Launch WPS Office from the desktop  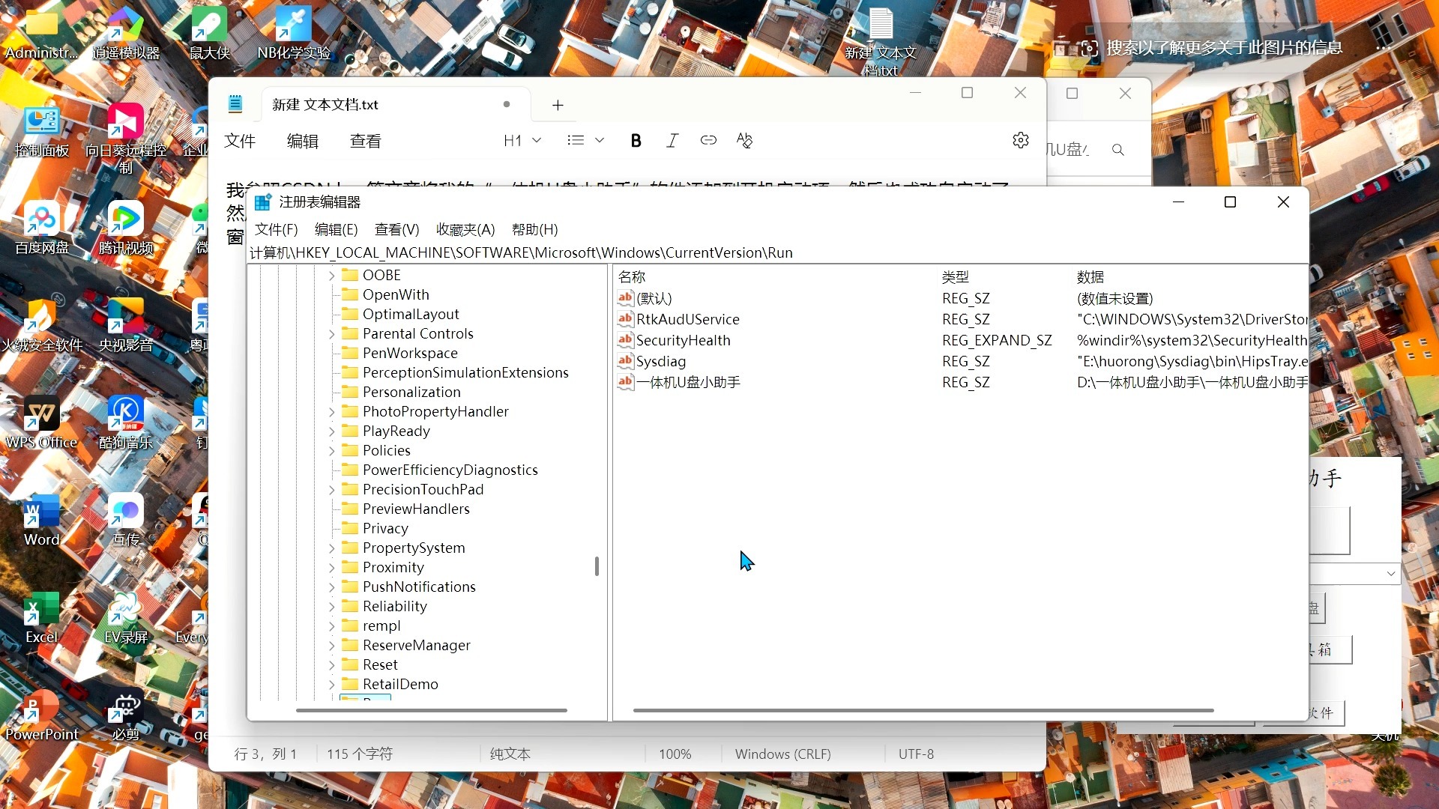(x=41, y=413)
